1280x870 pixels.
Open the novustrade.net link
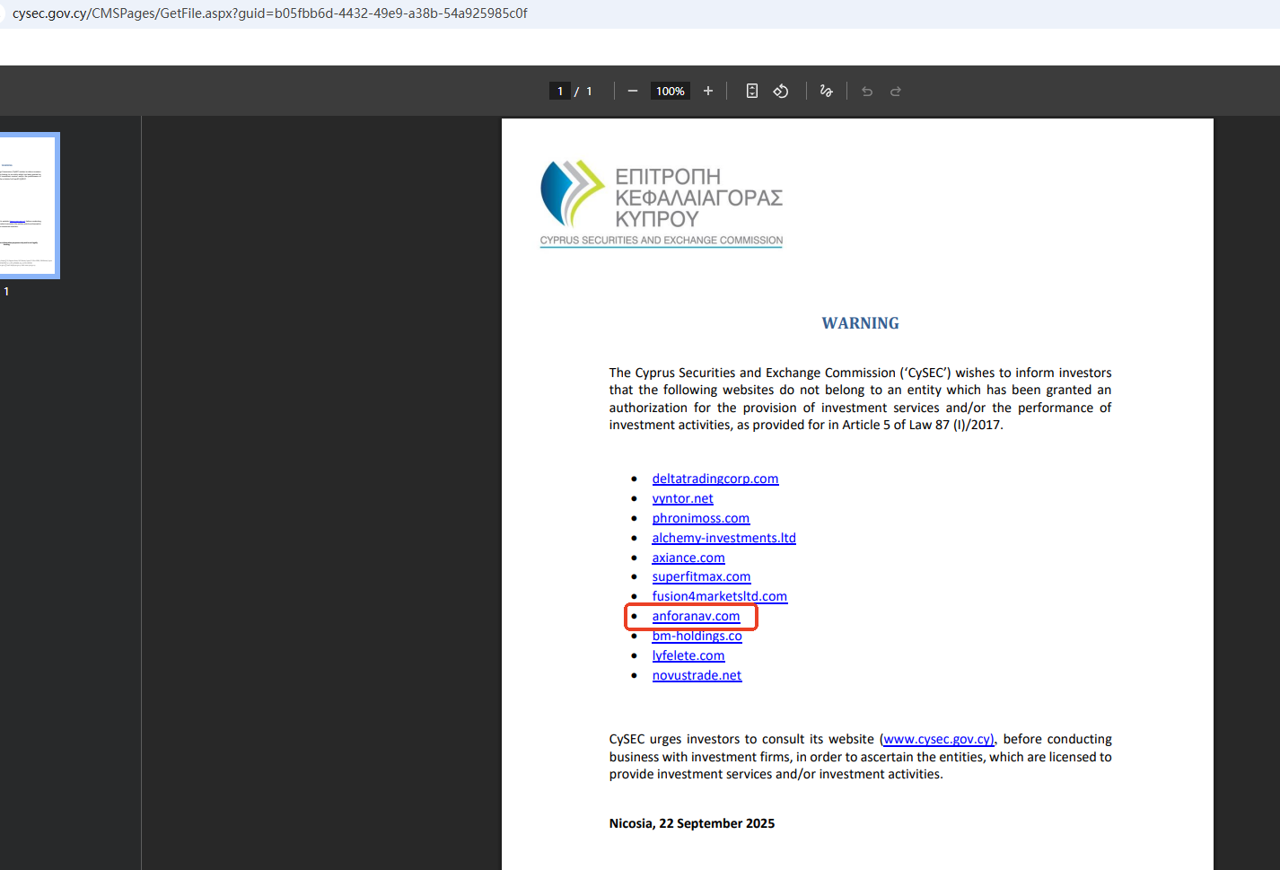pos(697,675)
